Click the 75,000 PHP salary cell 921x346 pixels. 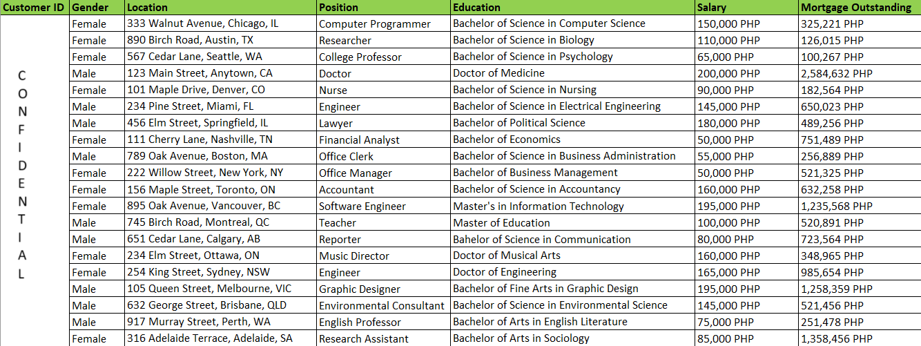point(746,322)
